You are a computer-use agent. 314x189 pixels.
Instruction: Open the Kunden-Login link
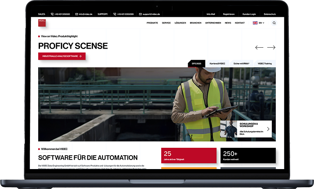pyautogui.click(x=249, y=14)
